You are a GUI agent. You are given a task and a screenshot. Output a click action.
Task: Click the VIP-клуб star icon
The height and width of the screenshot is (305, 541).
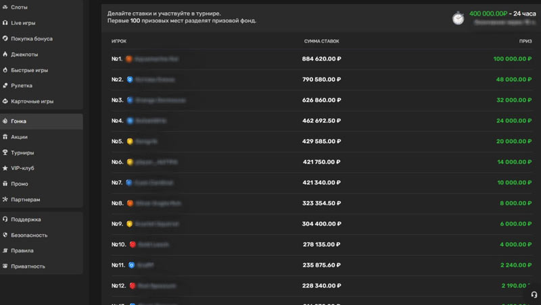5,168
